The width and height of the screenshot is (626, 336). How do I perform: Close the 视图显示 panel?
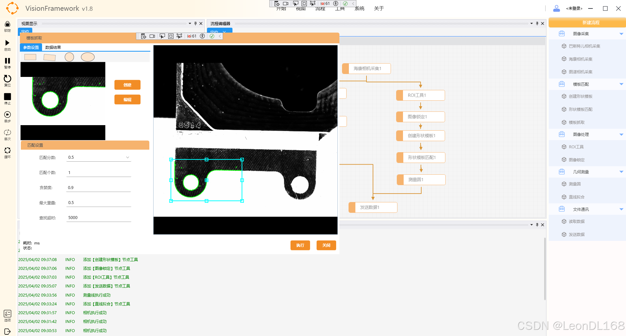(201, 23)
